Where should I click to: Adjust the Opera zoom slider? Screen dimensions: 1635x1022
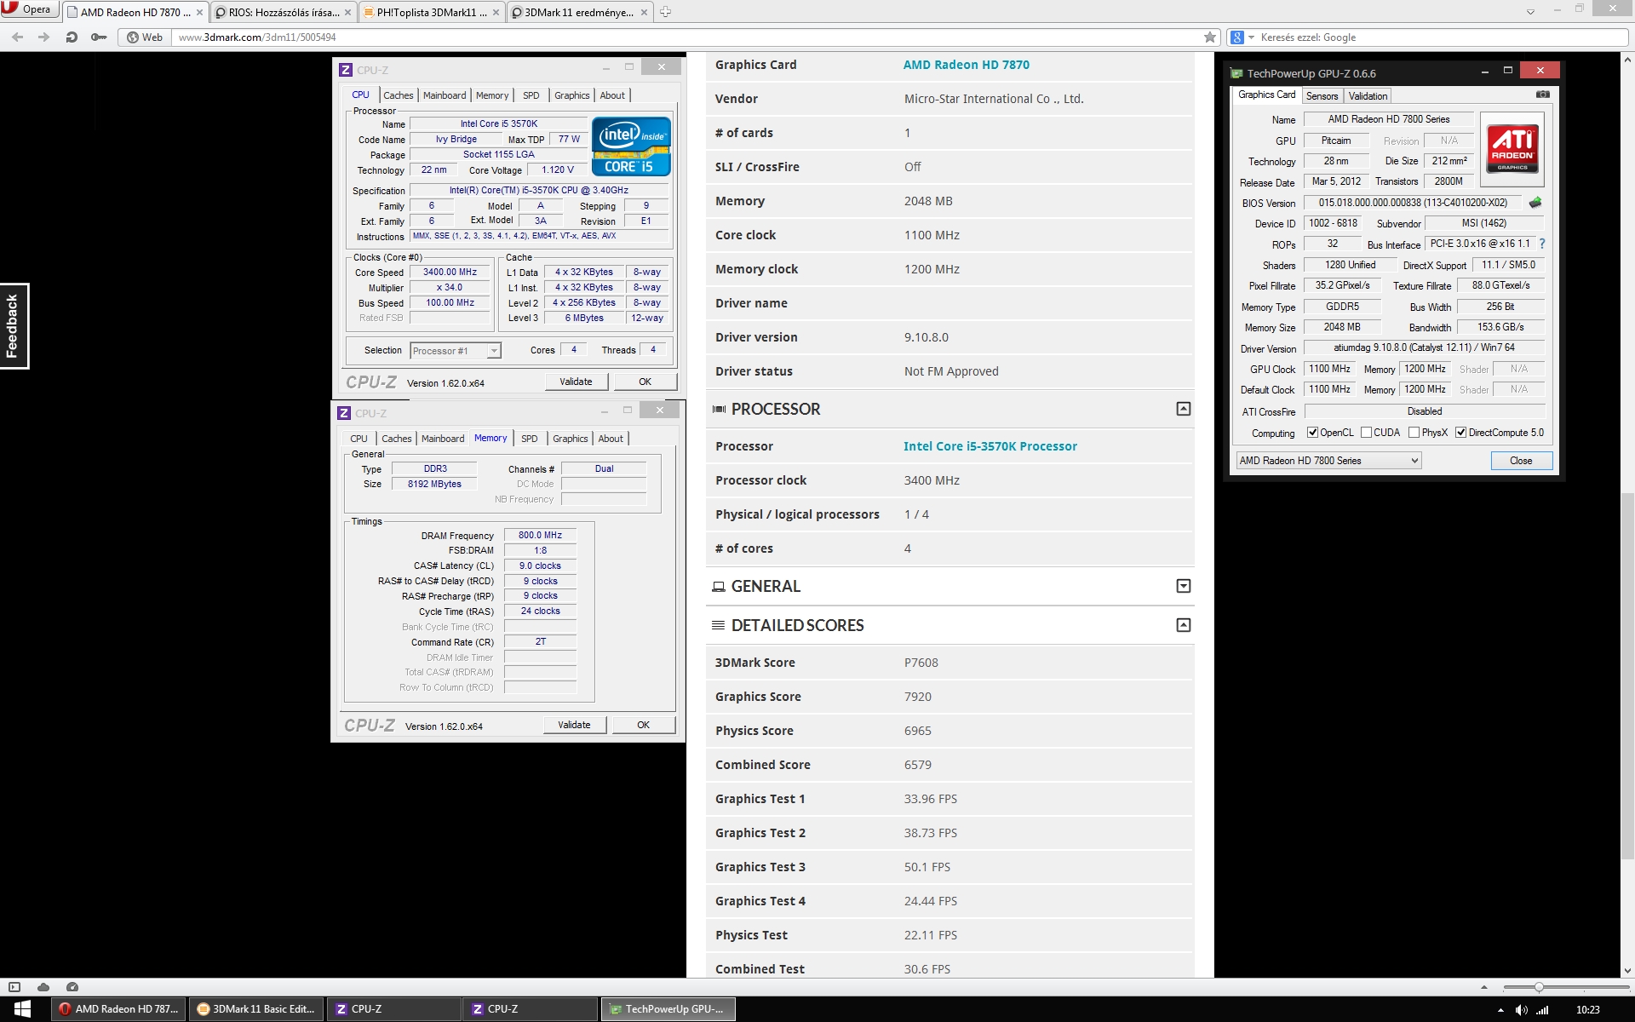[x=1539, y=987]
